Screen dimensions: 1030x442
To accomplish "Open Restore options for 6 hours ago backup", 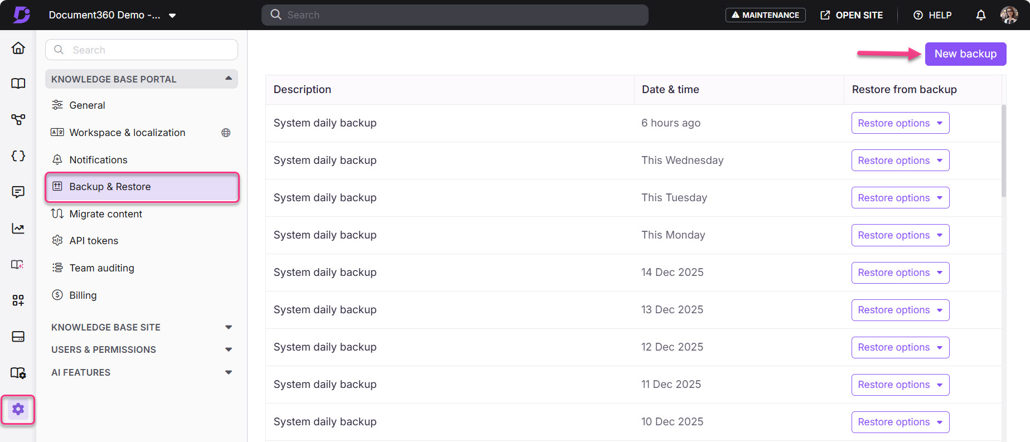I will pos(900,123).
